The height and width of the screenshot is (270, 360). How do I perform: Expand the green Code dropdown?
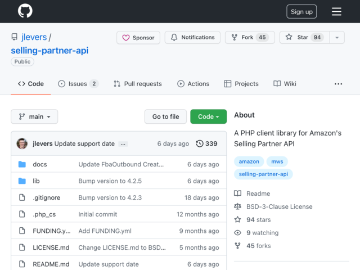(208, 116)
